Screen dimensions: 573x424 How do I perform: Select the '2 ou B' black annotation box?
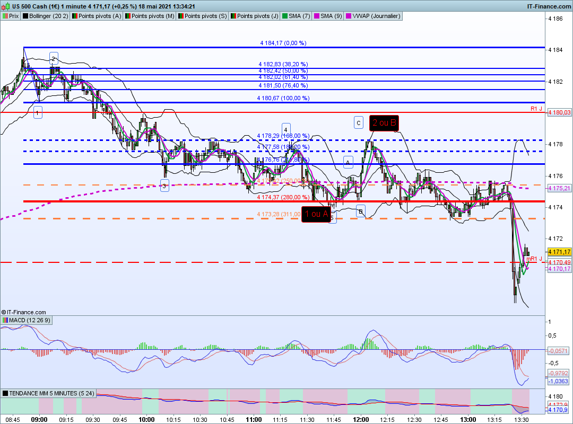[x=384, y=123]
